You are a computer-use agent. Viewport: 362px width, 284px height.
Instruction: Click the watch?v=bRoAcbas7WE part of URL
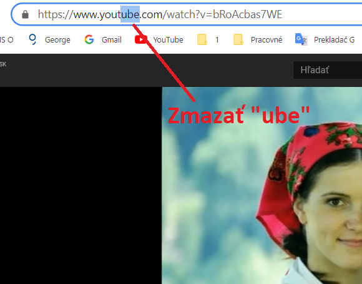point(224,14)
